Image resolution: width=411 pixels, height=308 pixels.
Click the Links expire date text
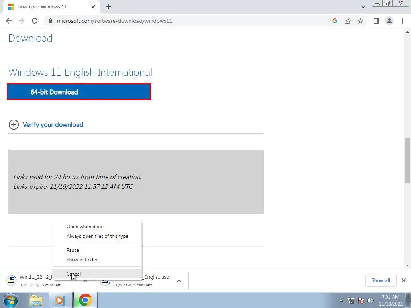(x=73, y=187)
